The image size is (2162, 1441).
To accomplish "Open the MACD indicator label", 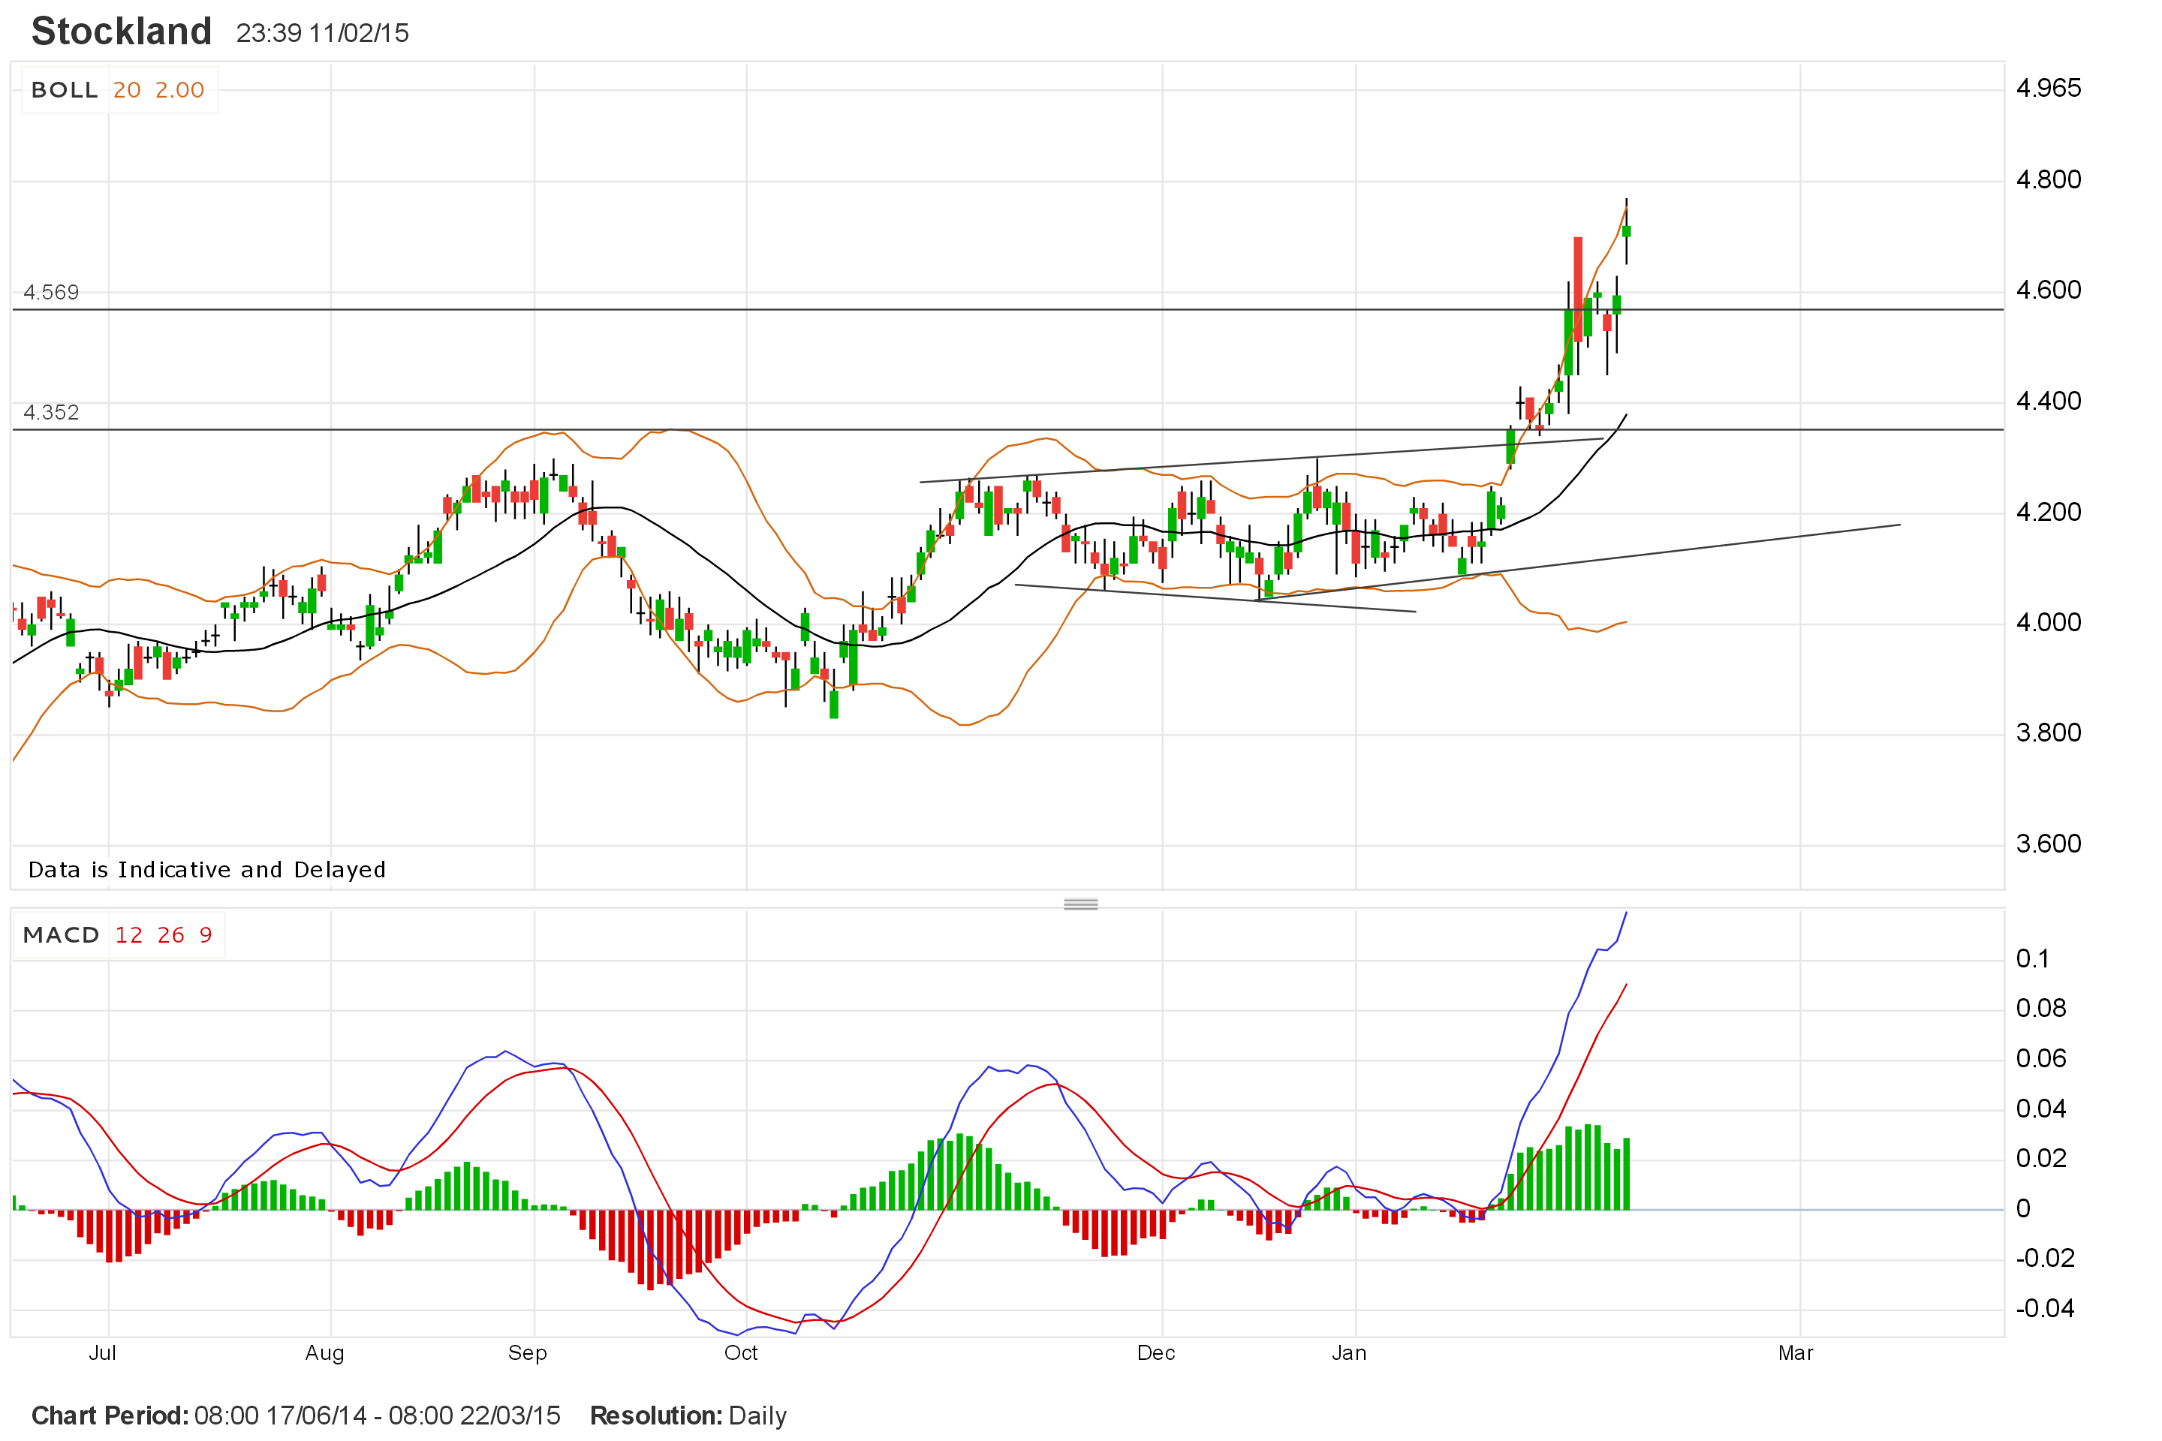I will click(61, 934).
